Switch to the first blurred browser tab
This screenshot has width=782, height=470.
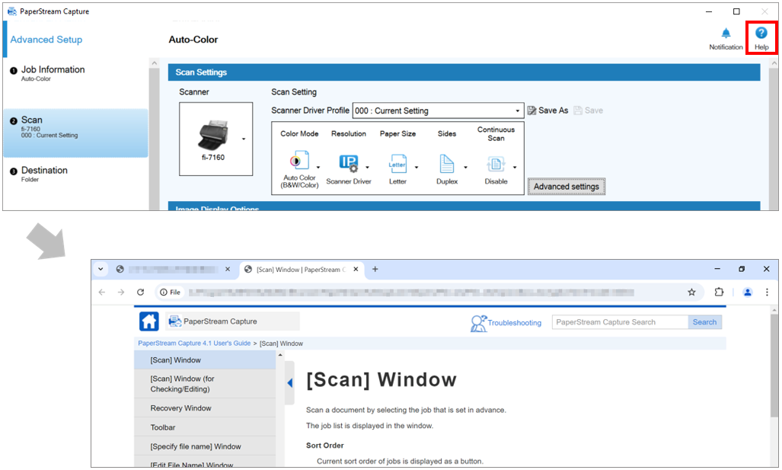pyautogui.click(x=174, y=270)
